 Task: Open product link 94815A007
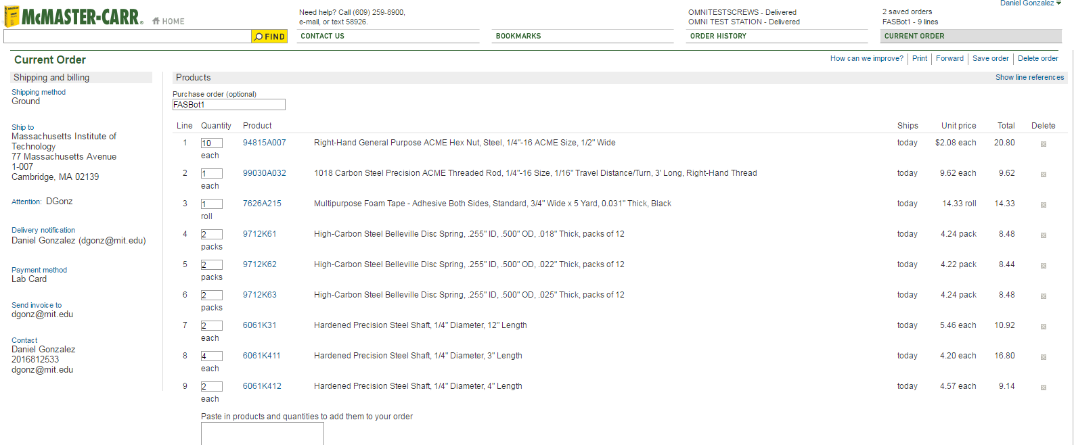point(265,143)
